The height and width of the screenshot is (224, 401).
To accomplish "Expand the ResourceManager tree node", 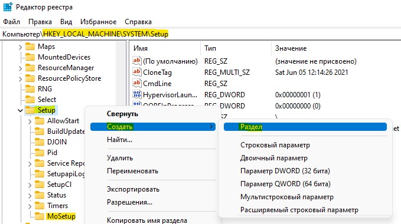I will tap(21, 68).
